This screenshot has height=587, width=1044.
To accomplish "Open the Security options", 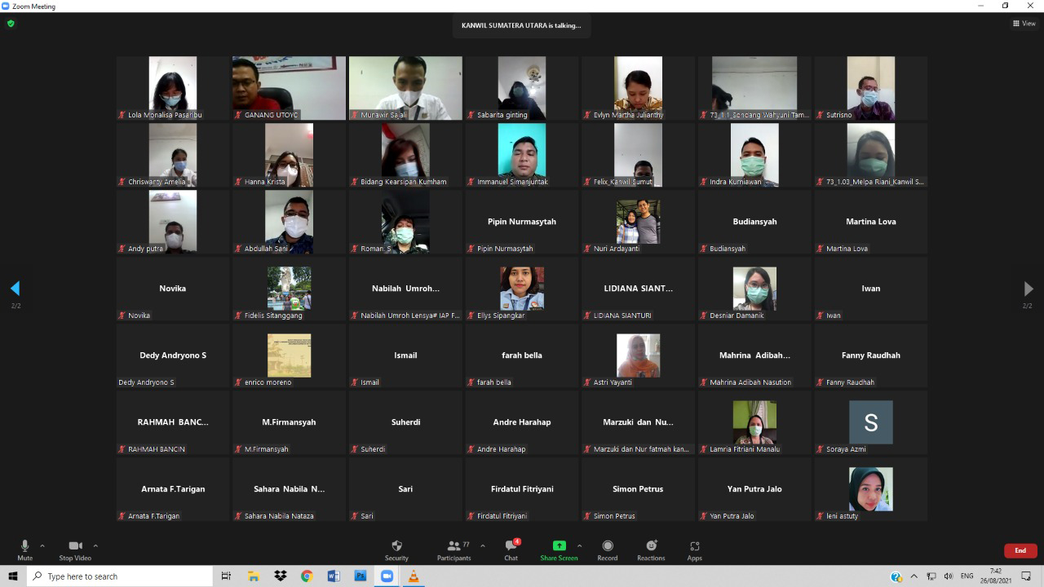I will click(x=396, y=550).
